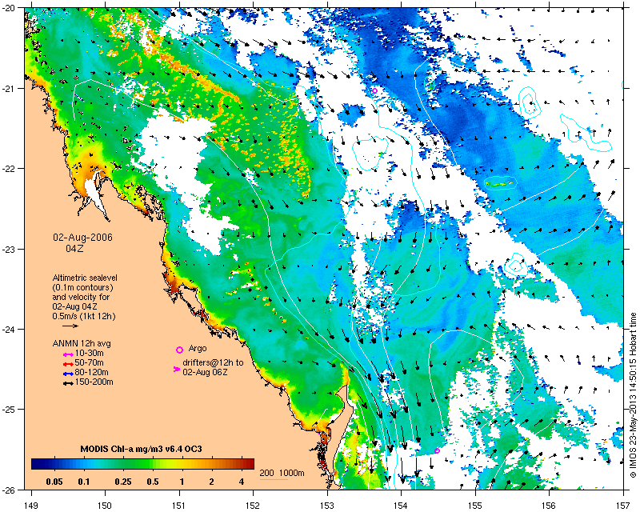Click the longitude axis label '153'
Screen dimensions: 640x512
pos(327,506)
